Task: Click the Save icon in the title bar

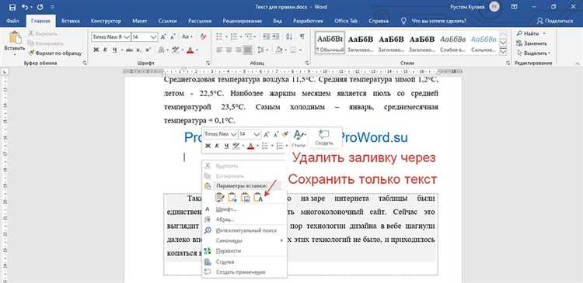Action: [12, 7]
